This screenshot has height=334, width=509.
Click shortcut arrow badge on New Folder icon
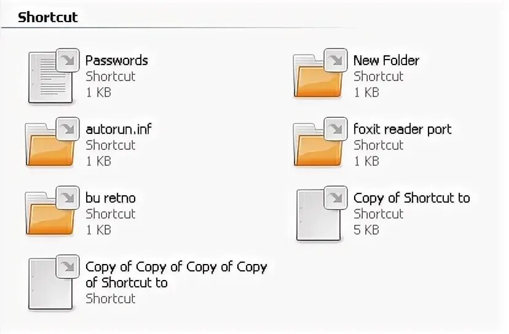coord(336,60)
